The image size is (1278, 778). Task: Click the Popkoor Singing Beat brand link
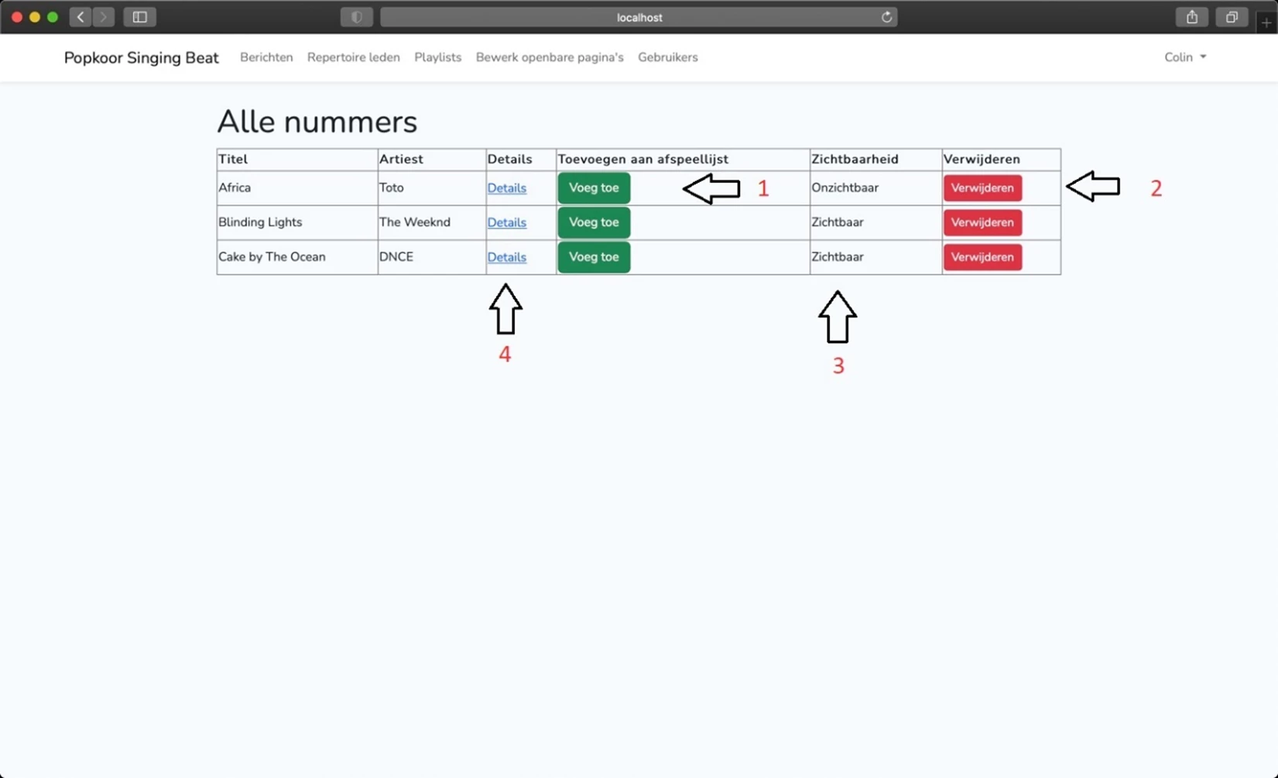141,57
